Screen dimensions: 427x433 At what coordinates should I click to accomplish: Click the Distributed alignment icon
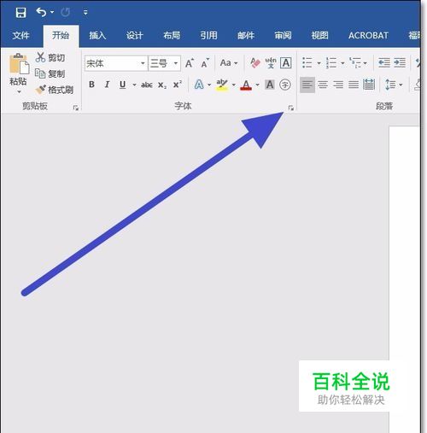tap(369, 85)
